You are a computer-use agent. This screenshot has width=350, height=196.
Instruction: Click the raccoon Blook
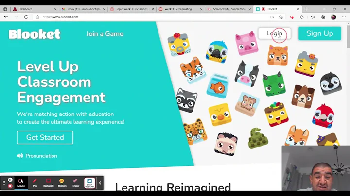(x=187, y=100)
